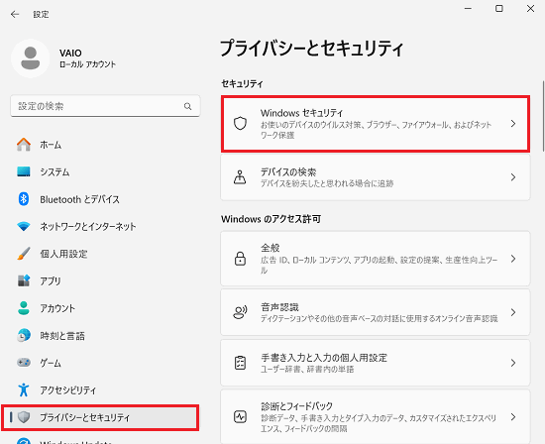Click the プライバシーとセキュリティ shield icon
The width and height of the screenshot is (545, 444).
24,417
